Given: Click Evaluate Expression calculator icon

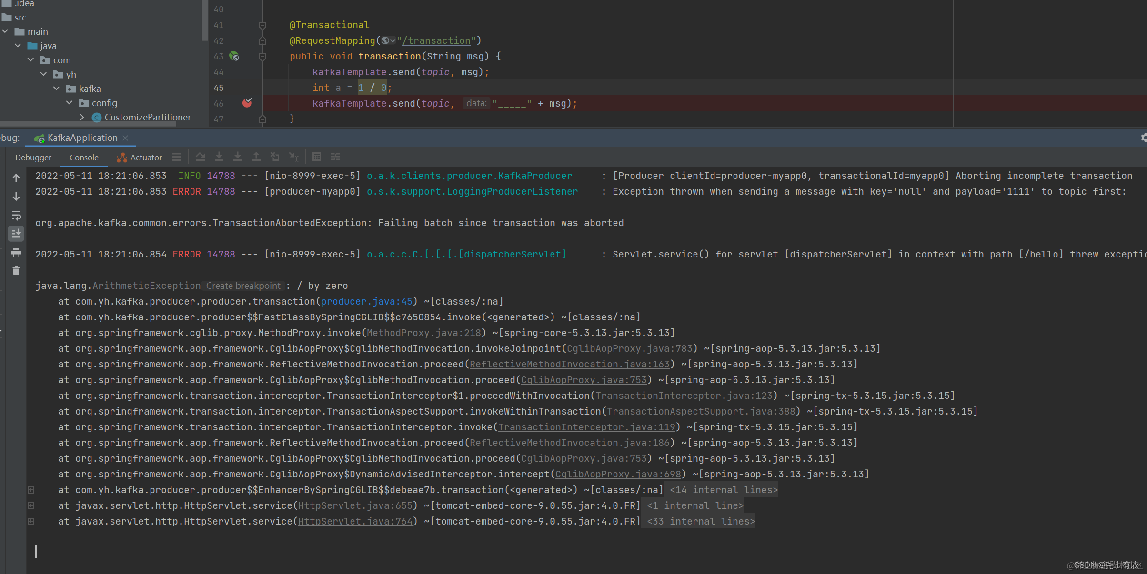Looking at the screenshot, I should 317,157.
